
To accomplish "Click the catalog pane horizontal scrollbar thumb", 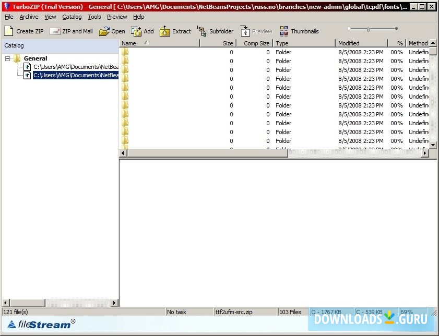I will [x=27, y=303].
